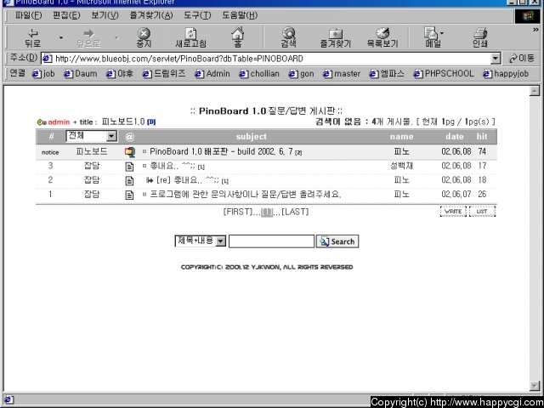
Task: Open the post 프로그램에 관한 문의사항이나 질문/답변
Action: click(x=246, y=195)
